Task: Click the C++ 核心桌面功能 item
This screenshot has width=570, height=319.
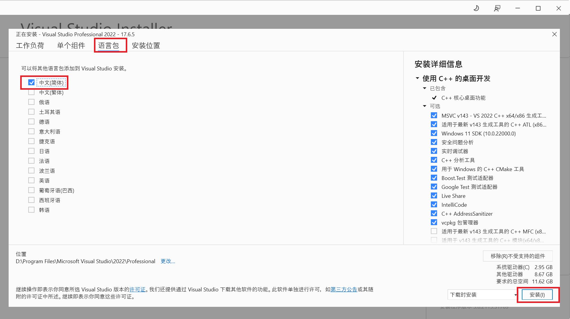Action: 463,98
